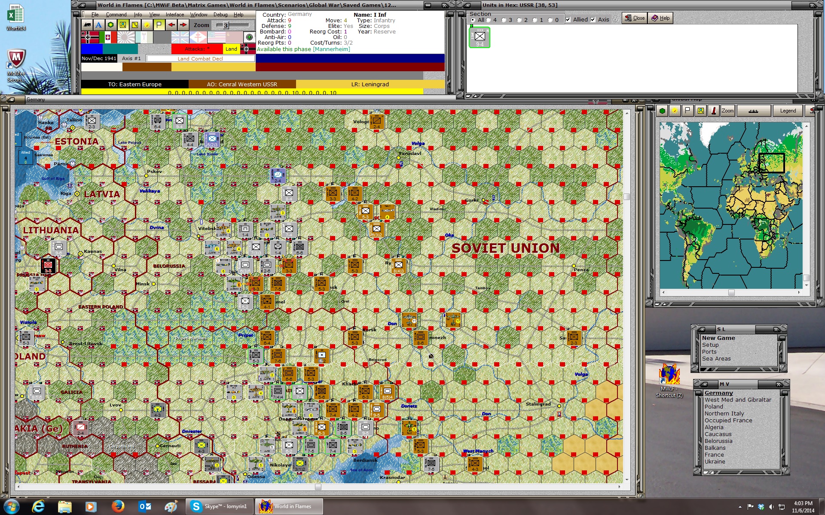Click the green target button beside the flags
825x515 pixels.
[249, 37]
